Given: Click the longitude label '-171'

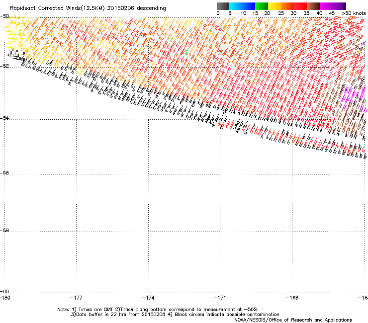Looking at the screenshot, I should pyautogui.click(x=220, y=298).
